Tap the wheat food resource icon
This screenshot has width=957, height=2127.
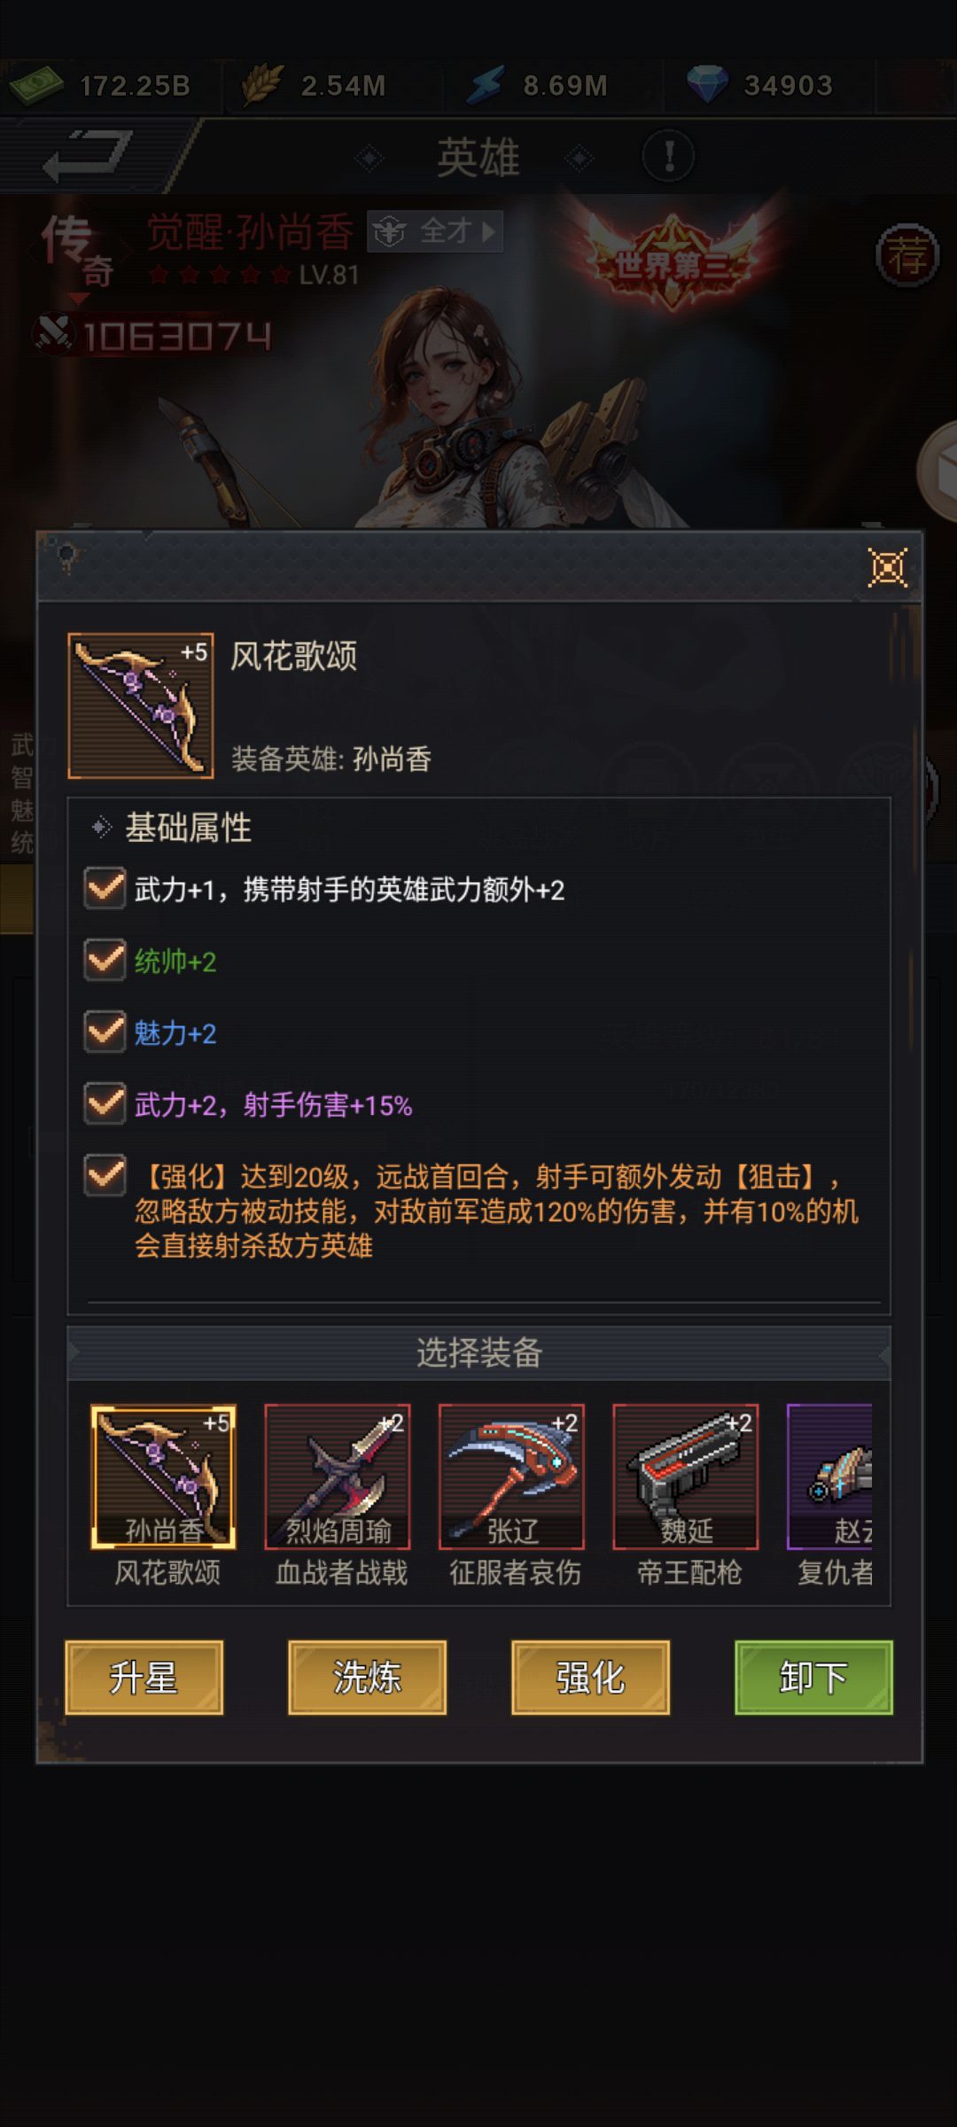pyautogui.click(x=261, y=86)
